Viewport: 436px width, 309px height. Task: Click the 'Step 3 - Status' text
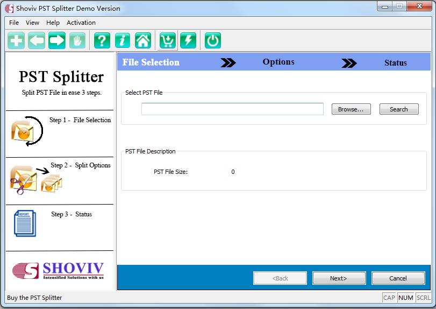pyautogui.click(x=72, y=214)
